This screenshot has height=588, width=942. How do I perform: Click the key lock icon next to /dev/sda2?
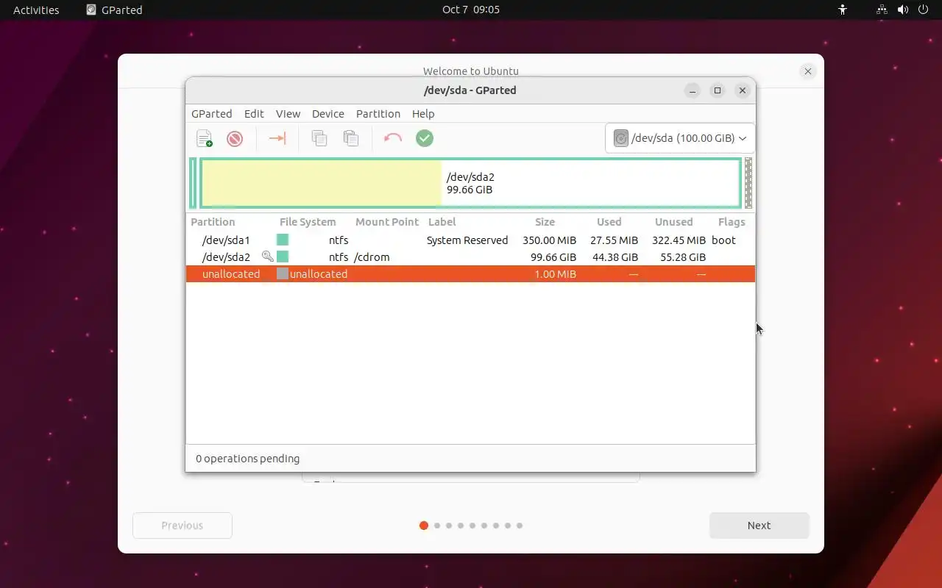(x=268, y=257)
